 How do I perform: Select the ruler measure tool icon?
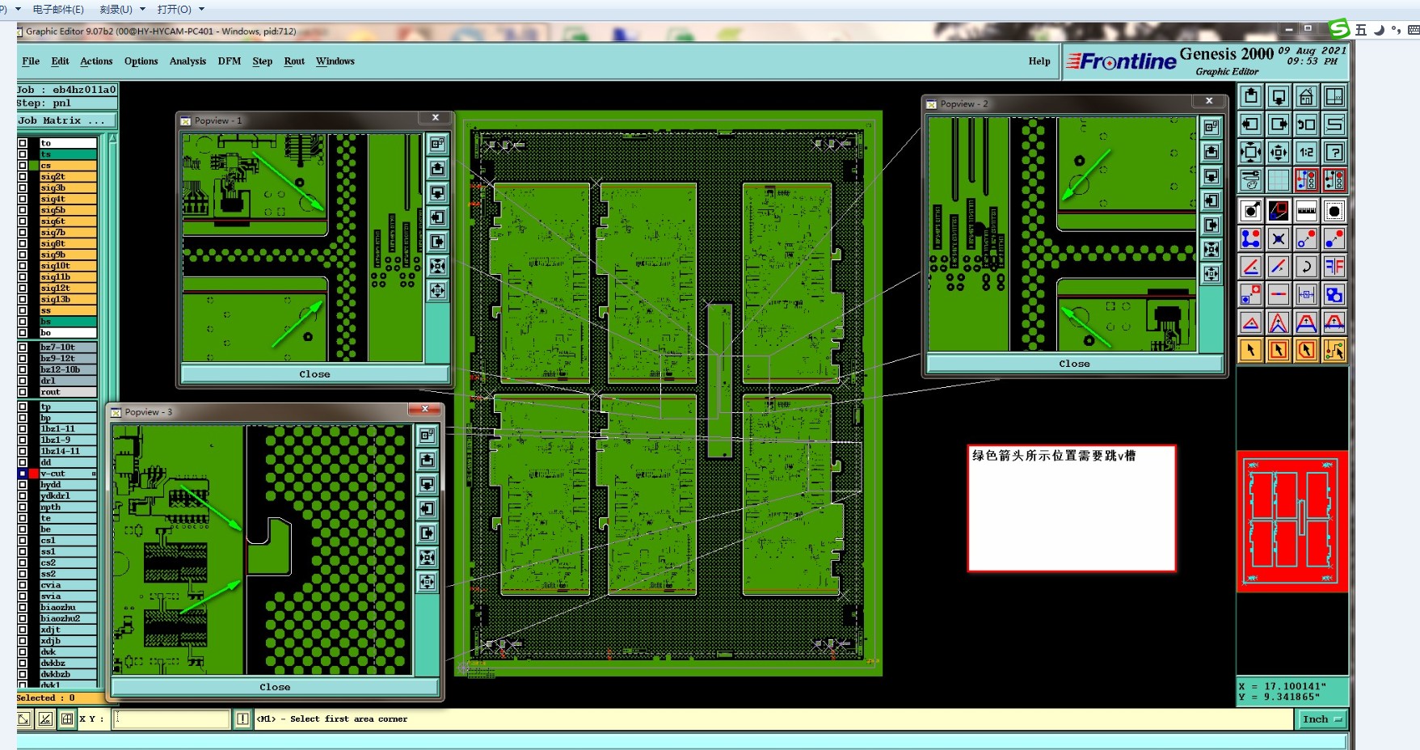click(x=1306, y=212)
